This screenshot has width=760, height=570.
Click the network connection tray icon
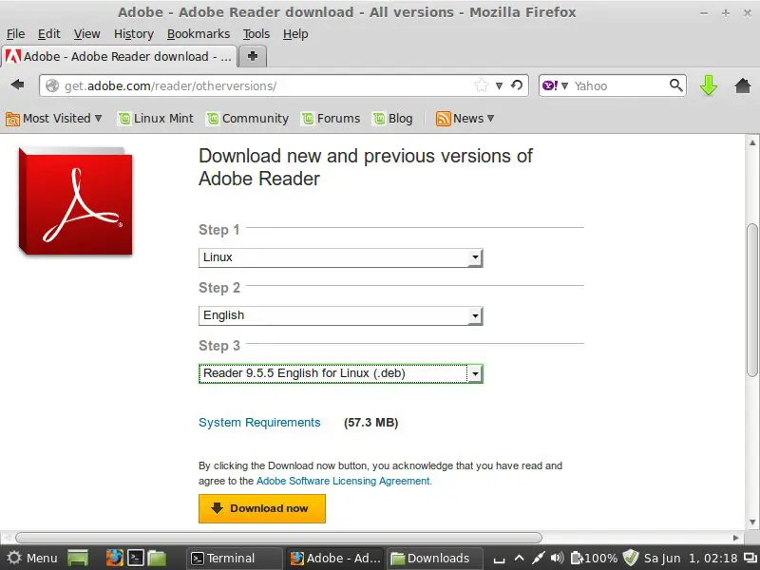click(538, 559)
